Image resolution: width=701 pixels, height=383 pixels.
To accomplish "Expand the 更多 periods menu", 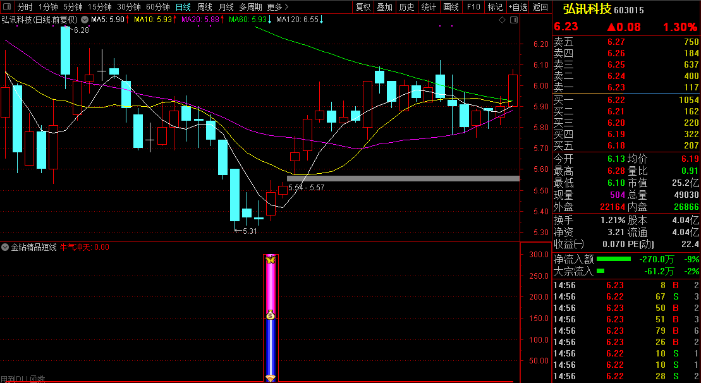I will tap(275, 7).
